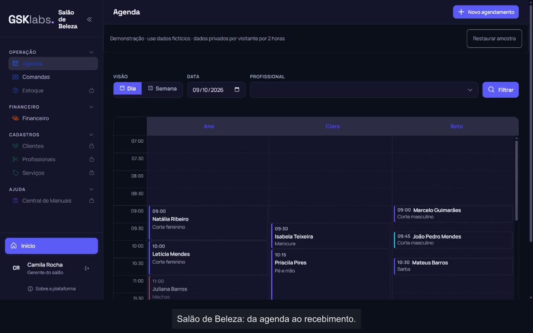The image size is (533, 333).
Task: Click the 08:30 time label
Action: [137, 194]
